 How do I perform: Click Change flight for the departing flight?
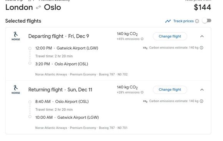170,36
